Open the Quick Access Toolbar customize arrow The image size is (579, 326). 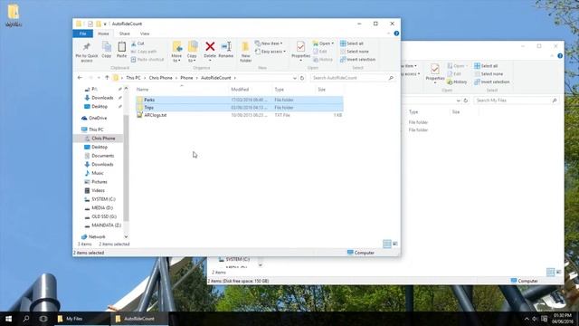pyautogui.click(x=105, y=24)
